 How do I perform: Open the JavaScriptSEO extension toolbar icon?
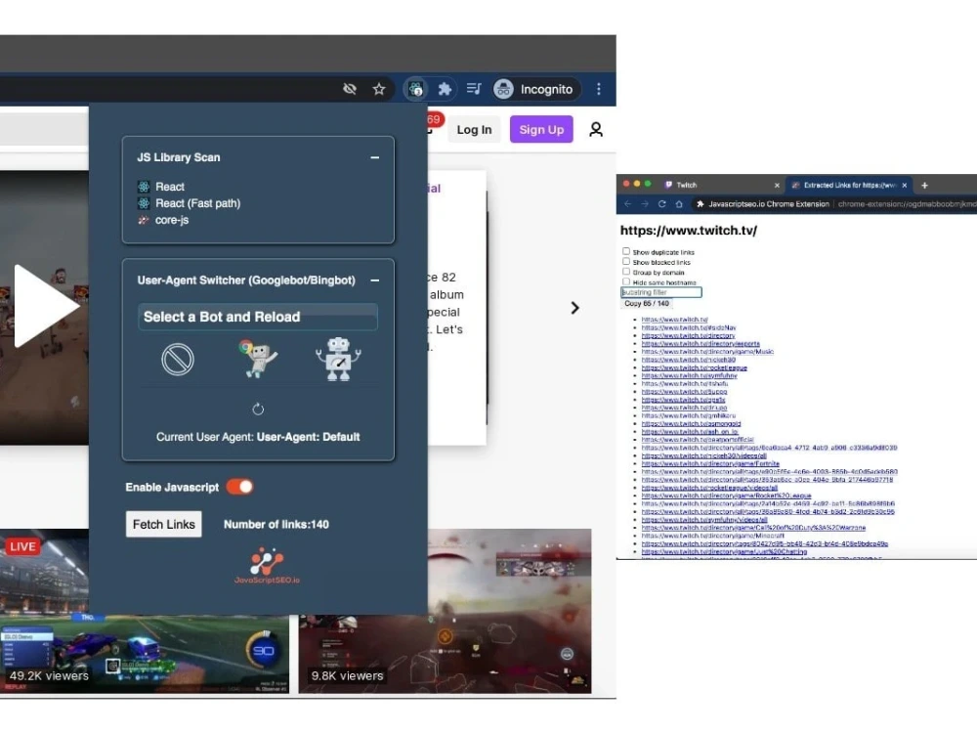(415, 89)
